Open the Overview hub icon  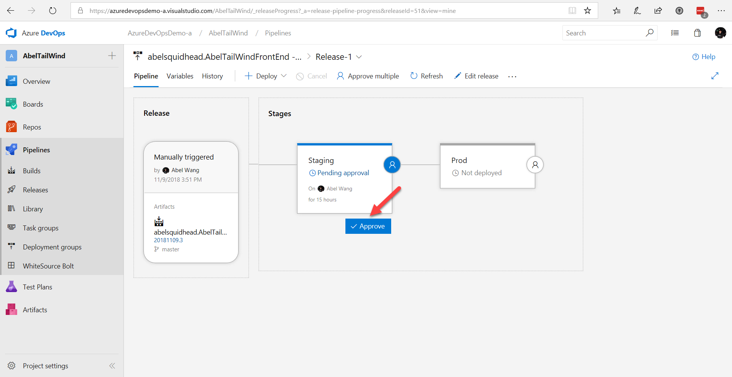[11, 81]
